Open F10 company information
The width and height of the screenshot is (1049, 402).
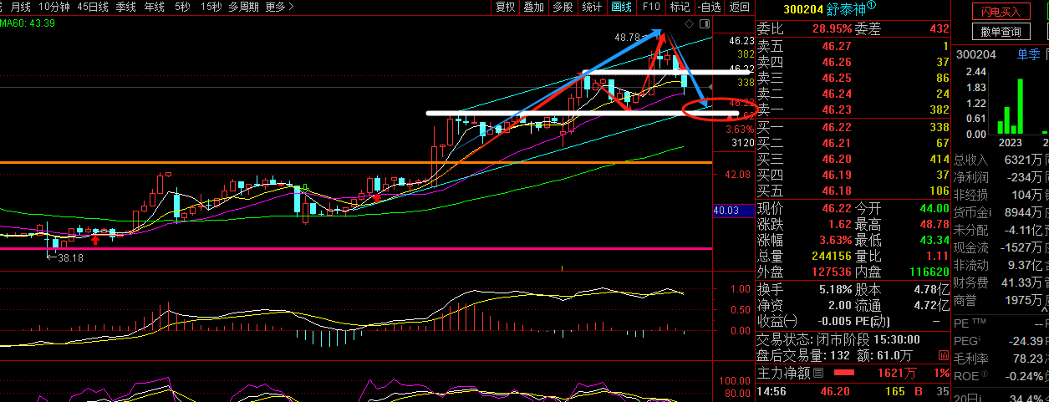(650, 7)
